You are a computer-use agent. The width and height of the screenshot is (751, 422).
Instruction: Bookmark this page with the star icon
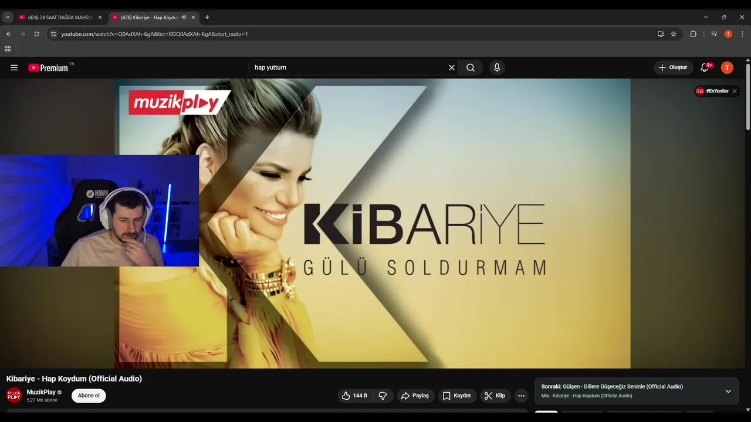674,34
